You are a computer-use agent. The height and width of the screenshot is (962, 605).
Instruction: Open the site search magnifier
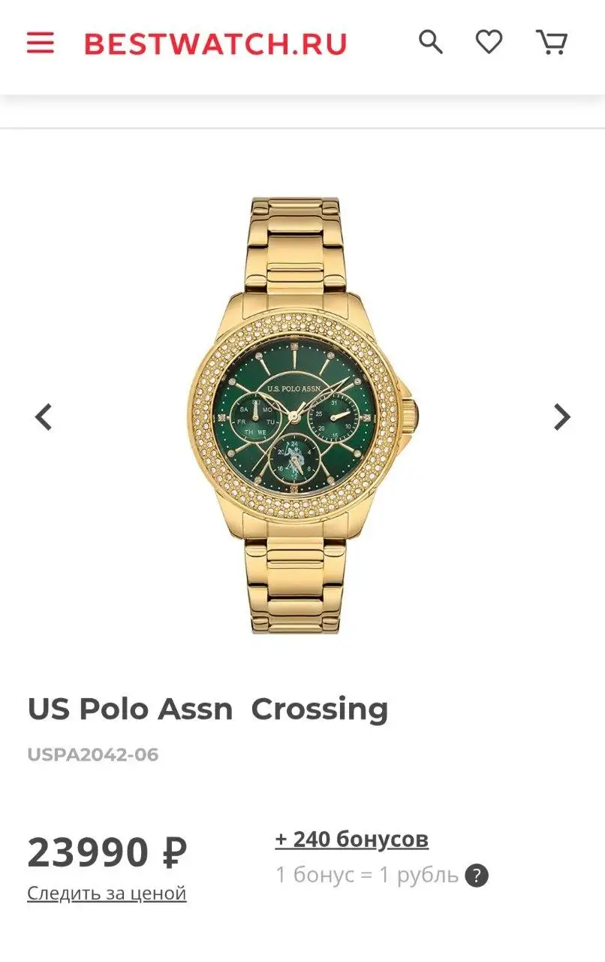click(431, 42)
